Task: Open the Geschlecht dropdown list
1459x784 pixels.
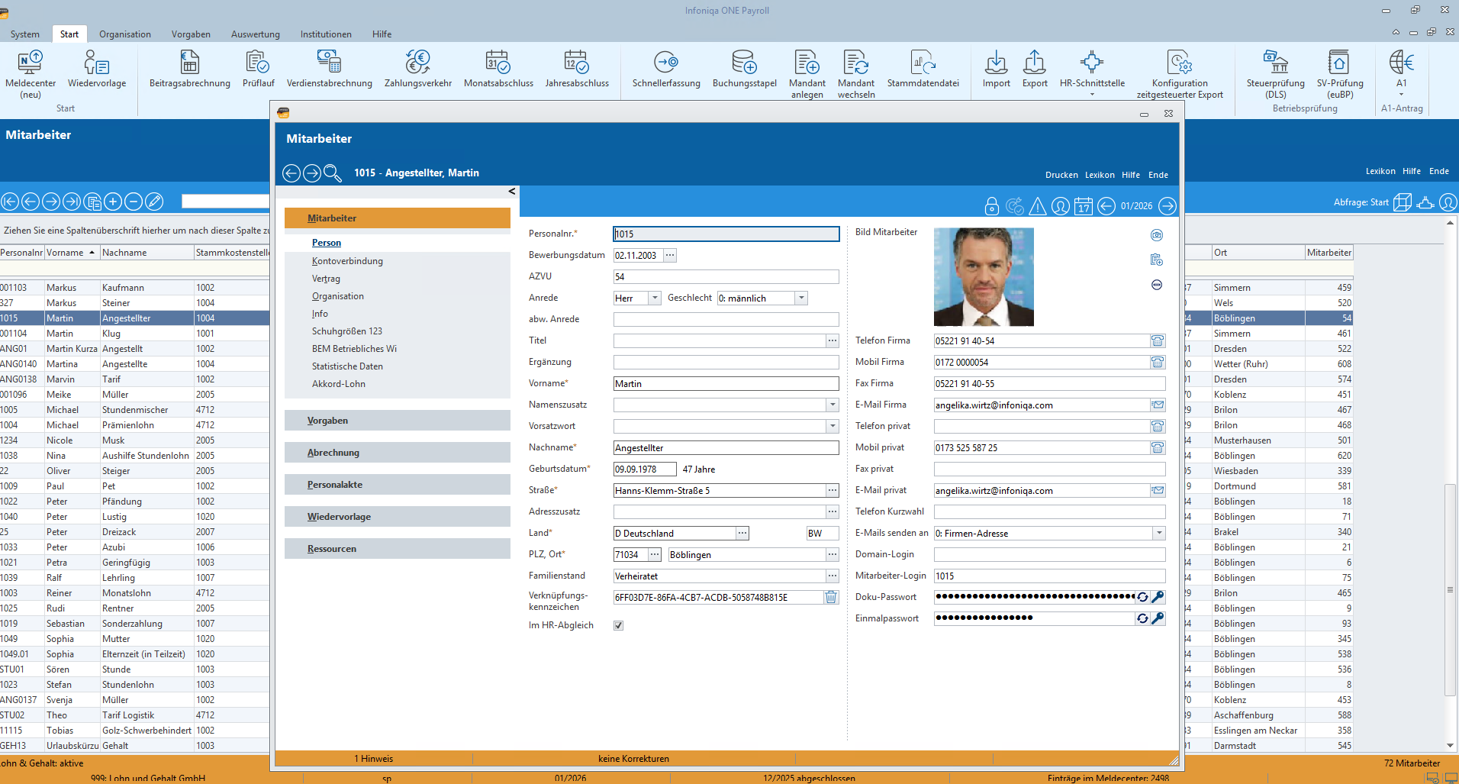Action: tap(801, 298)
